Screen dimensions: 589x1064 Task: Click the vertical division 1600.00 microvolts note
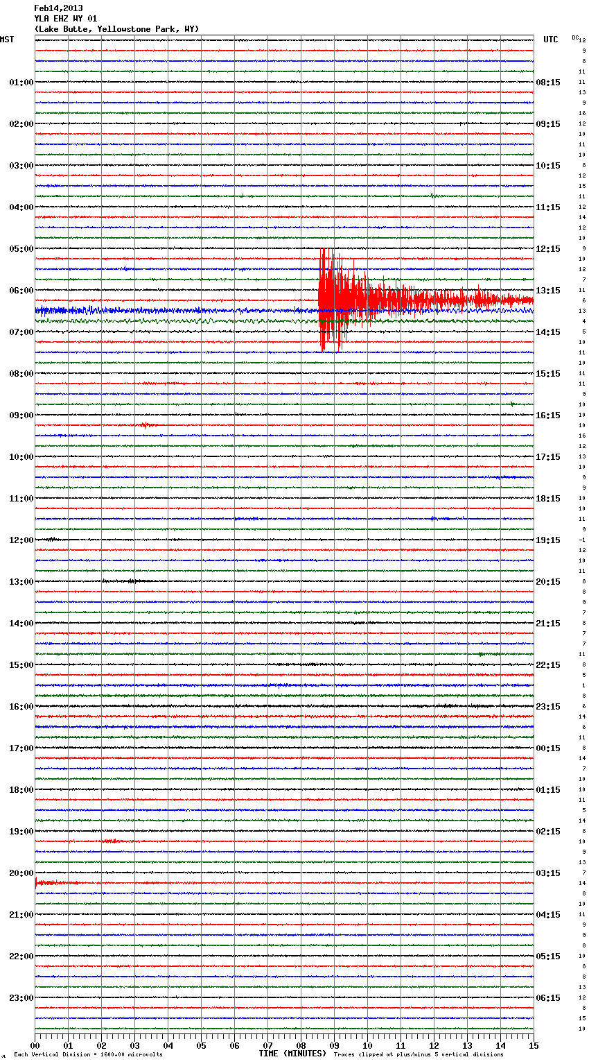pos(89,1055)
